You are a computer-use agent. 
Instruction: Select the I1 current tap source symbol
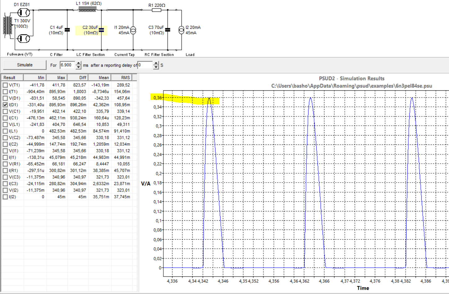[x=133, y=30]
